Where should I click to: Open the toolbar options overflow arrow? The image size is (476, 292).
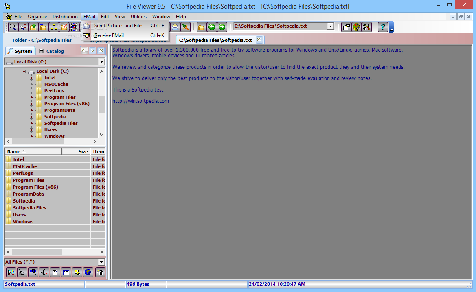coord(392,27)
